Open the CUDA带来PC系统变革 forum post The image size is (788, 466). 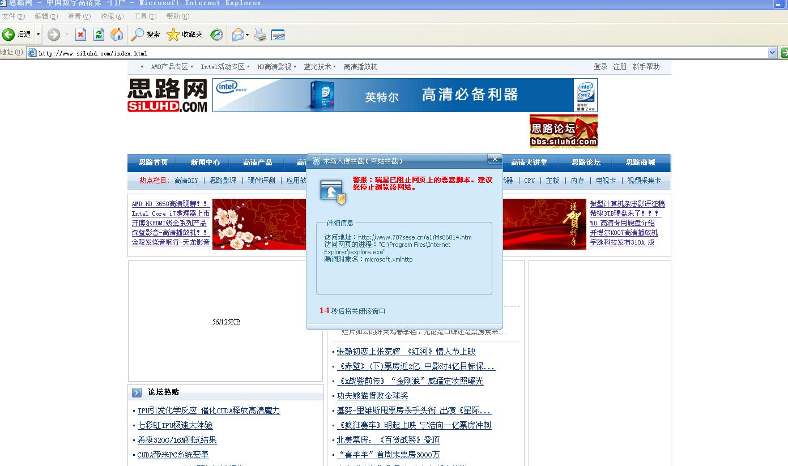(x=173, y=455)
